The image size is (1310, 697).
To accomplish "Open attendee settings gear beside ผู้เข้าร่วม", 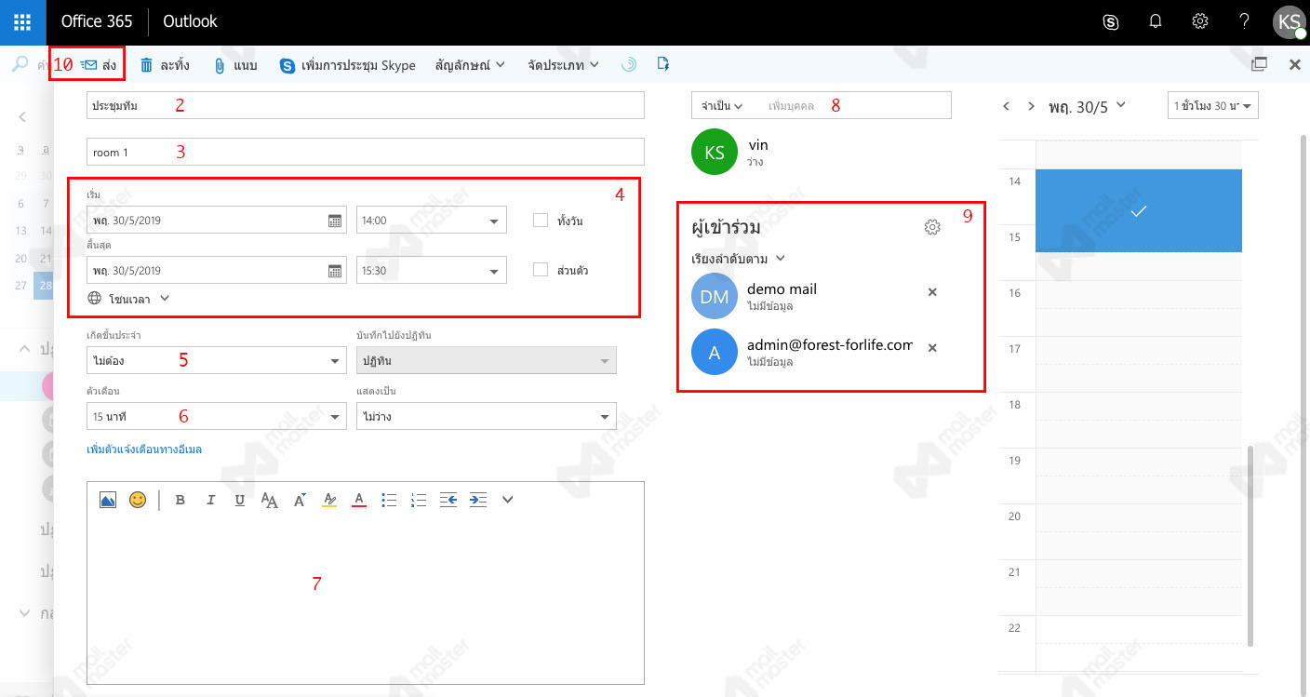I will pyautogui.click(x=932, y=227).
